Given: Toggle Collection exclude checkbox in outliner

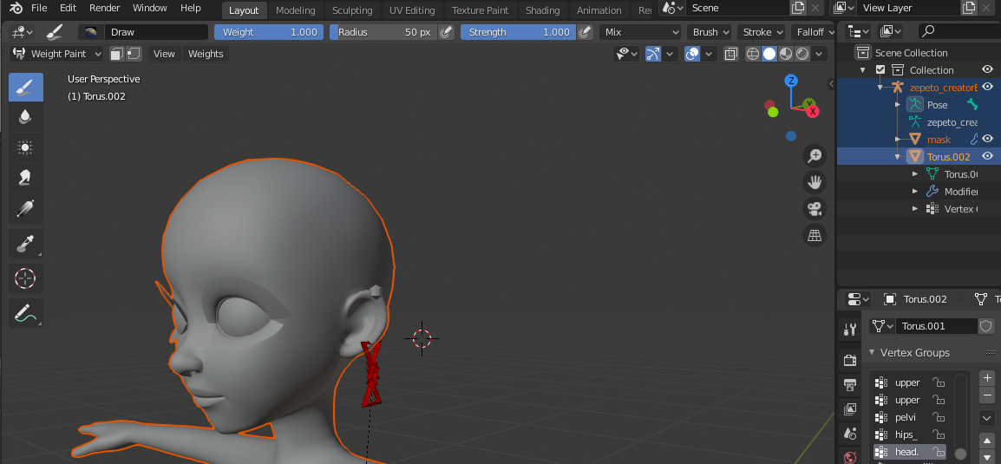Looking at the screenshot, I should tap(881, 69).
